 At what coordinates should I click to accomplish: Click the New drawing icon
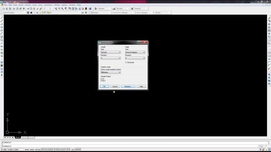click(x=3, y=8)
